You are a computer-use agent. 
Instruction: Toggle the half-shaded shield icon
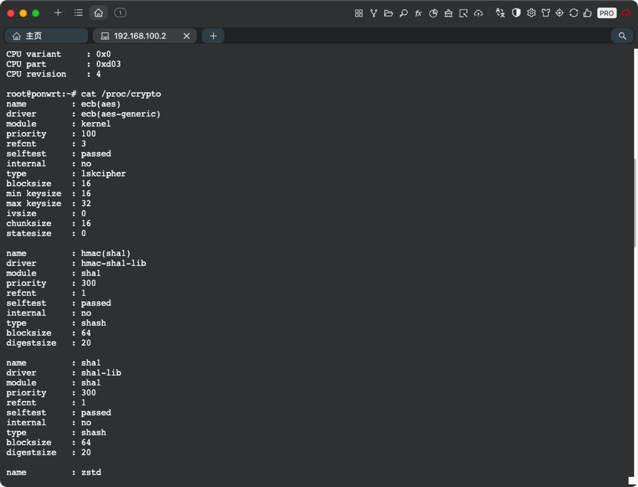[x=516, y=13]
